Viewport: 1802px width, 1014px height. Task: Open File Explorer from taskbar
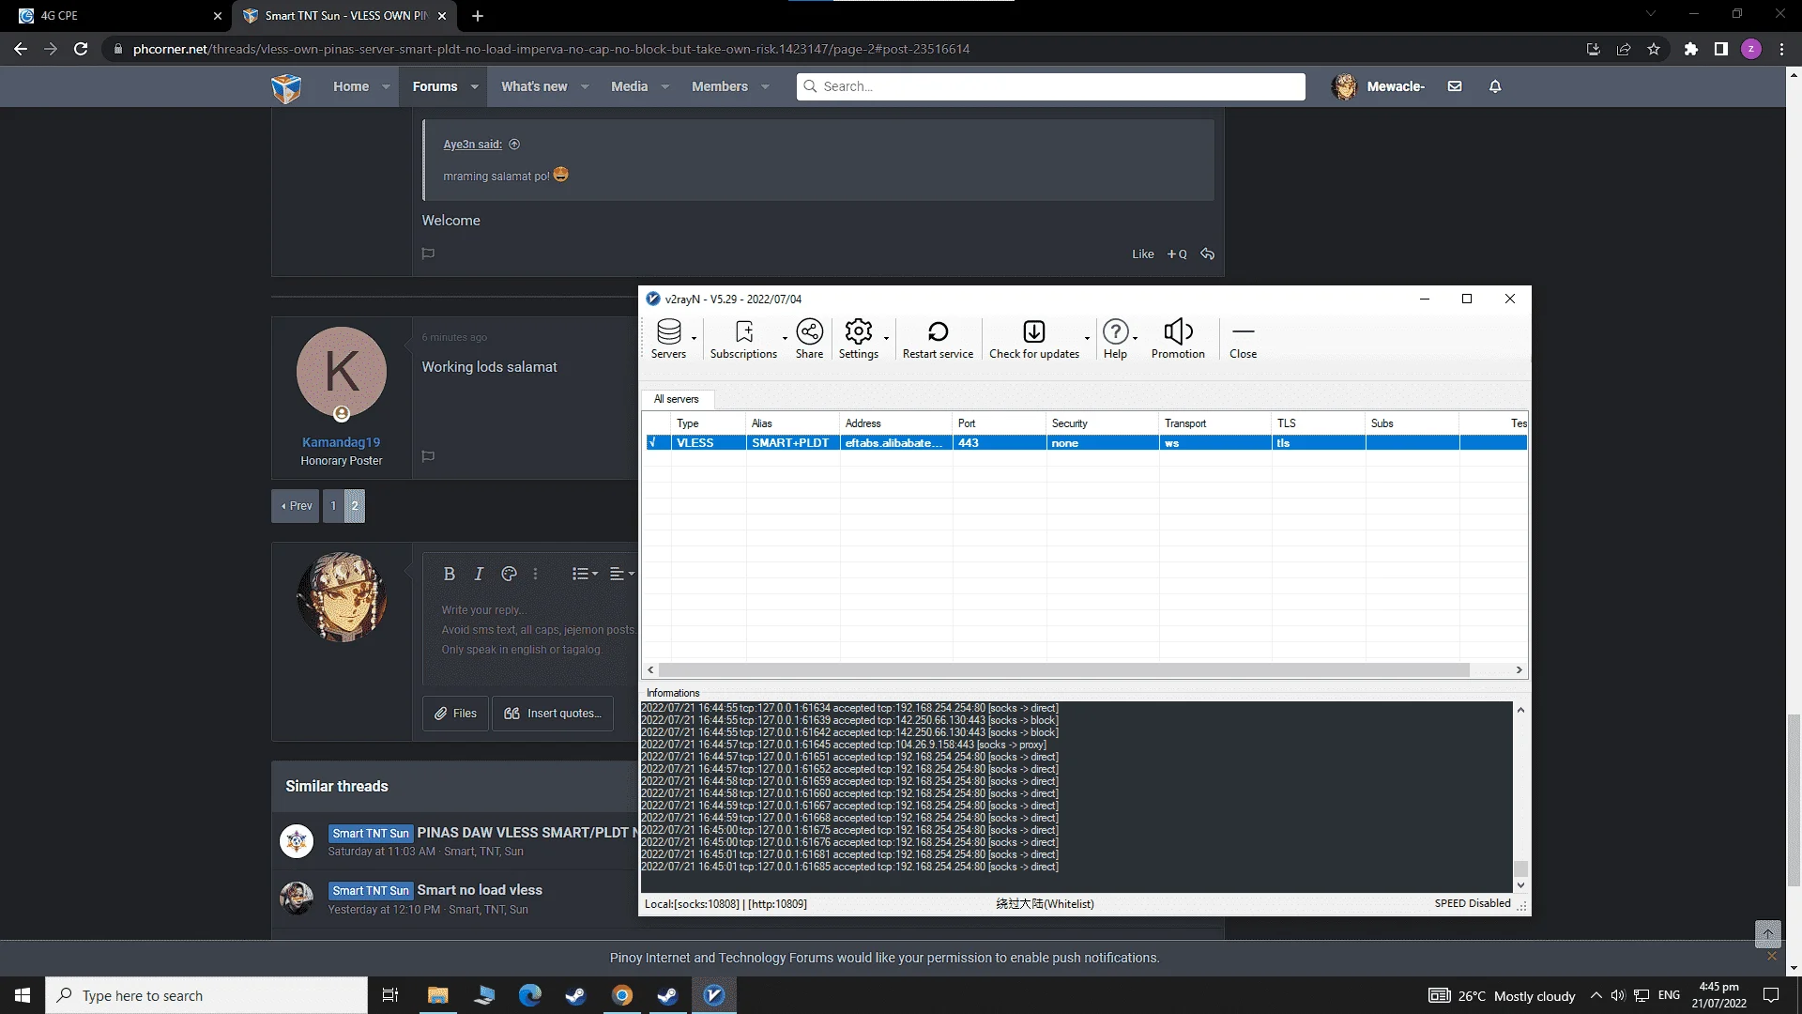click(437, 995)
